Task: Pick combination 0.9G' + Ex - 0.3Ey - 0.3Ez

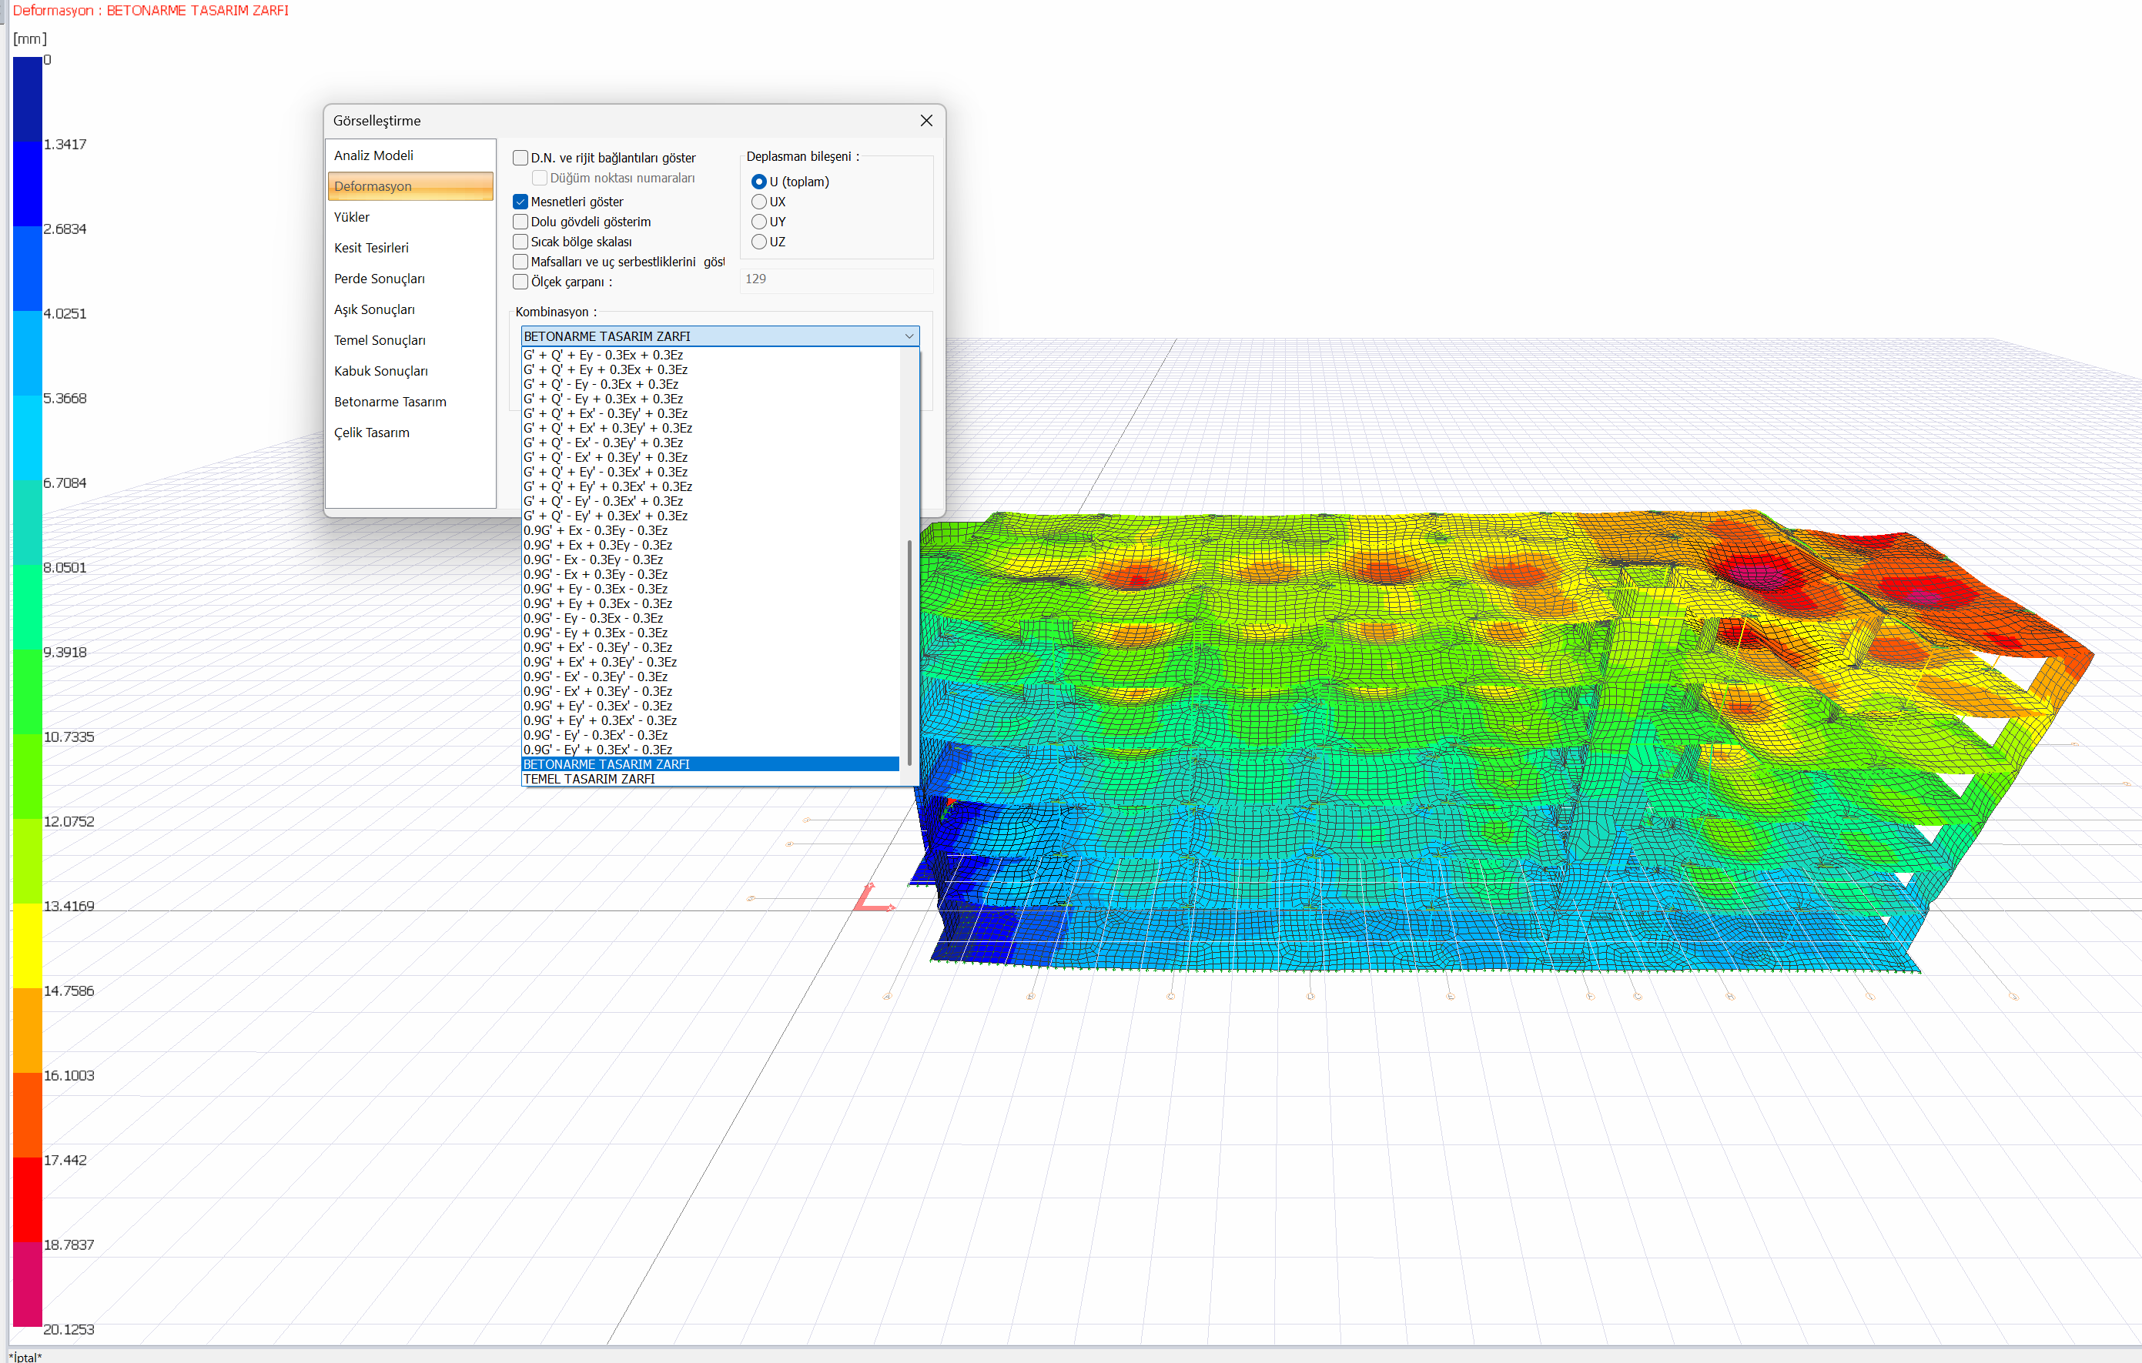Action: click(595, 531)
